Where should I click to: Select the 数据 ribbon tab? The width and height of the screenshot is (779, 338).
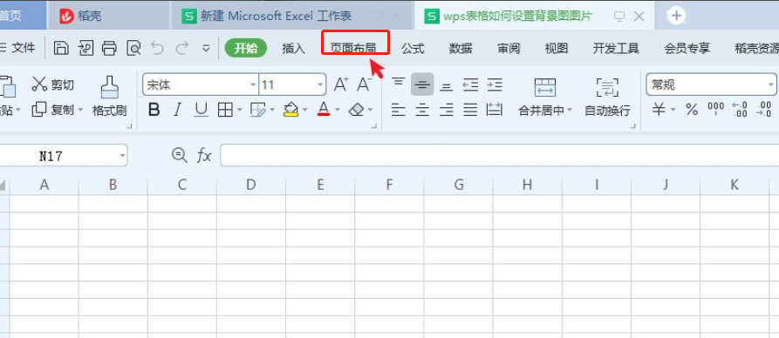coord(461,49)
